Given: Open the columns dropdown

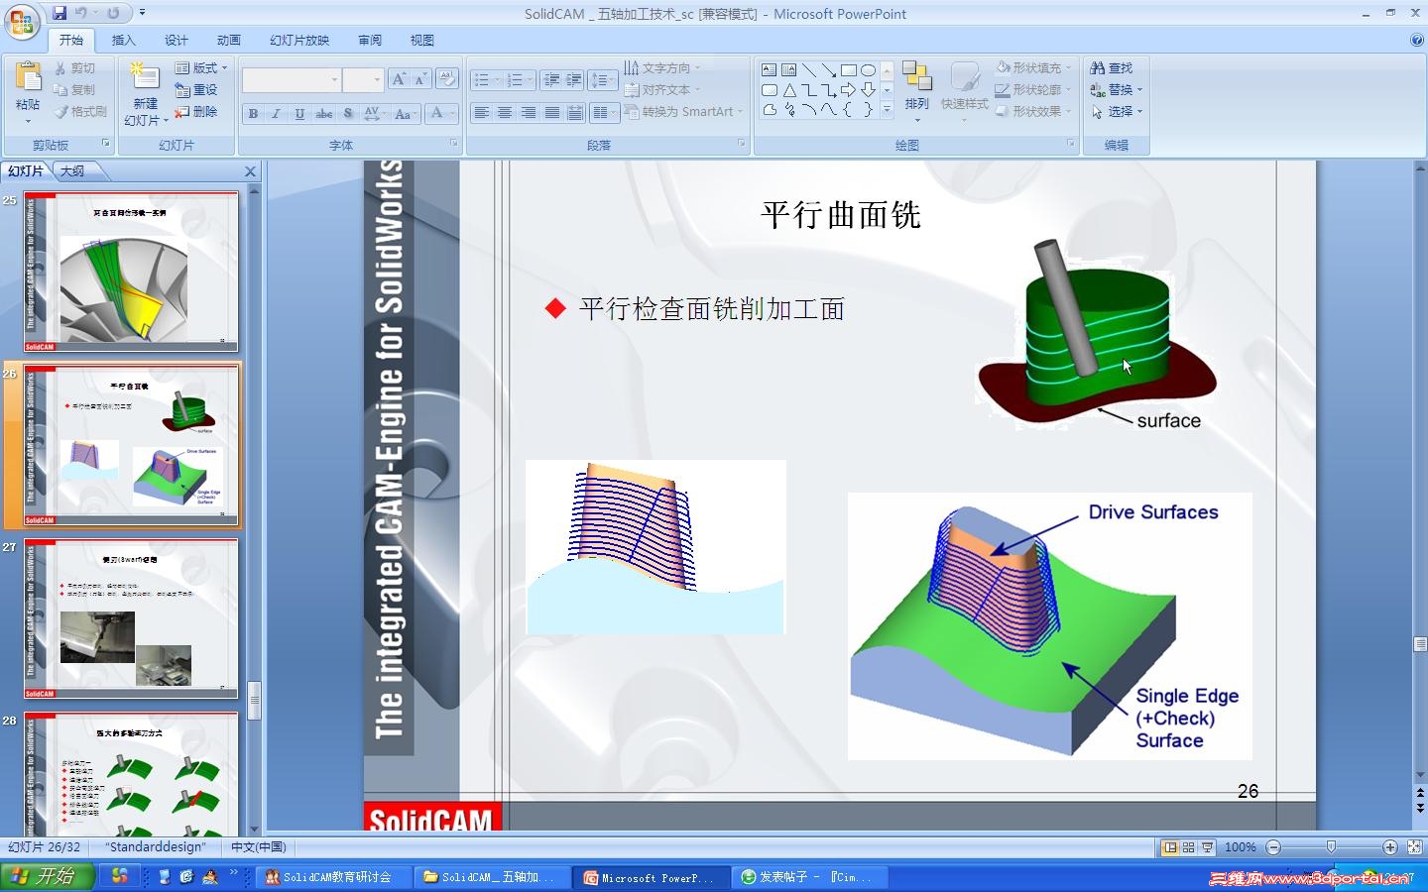Looking at the screenshot, I should [x=603, y=113].
